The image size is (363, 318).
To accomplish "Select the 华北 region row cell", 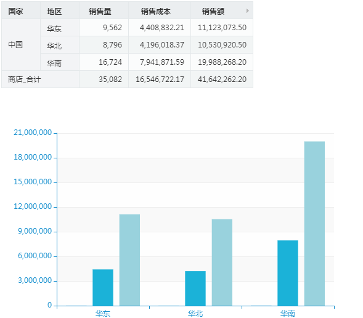I will tap(60, 44).
